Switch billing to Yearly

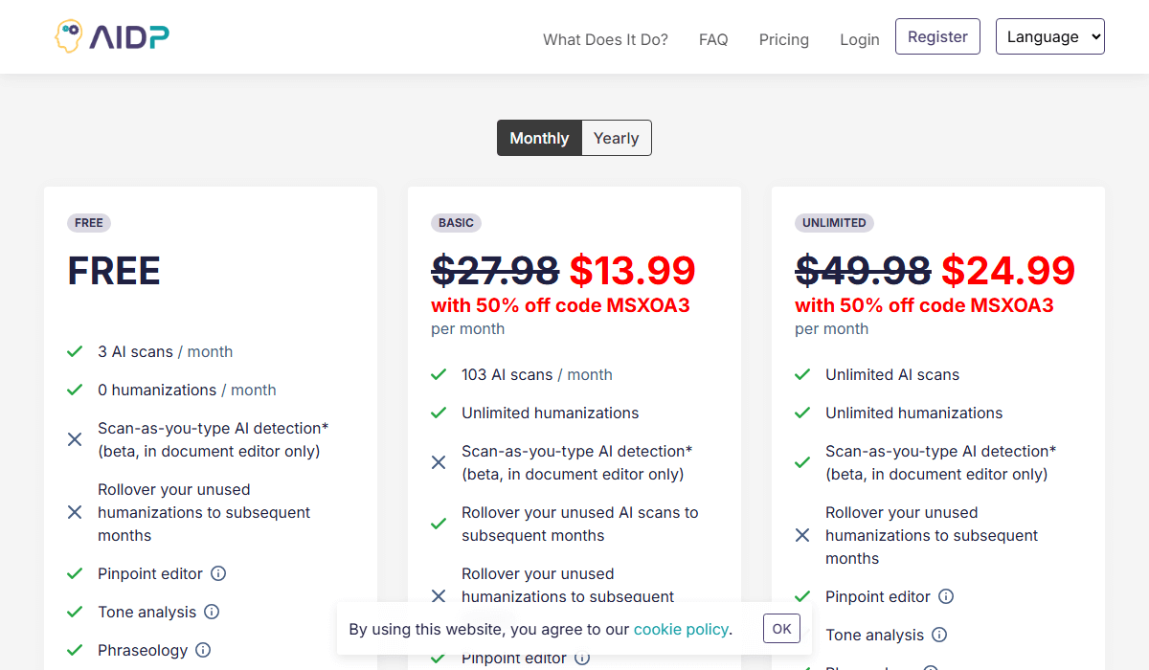[616, 138]
